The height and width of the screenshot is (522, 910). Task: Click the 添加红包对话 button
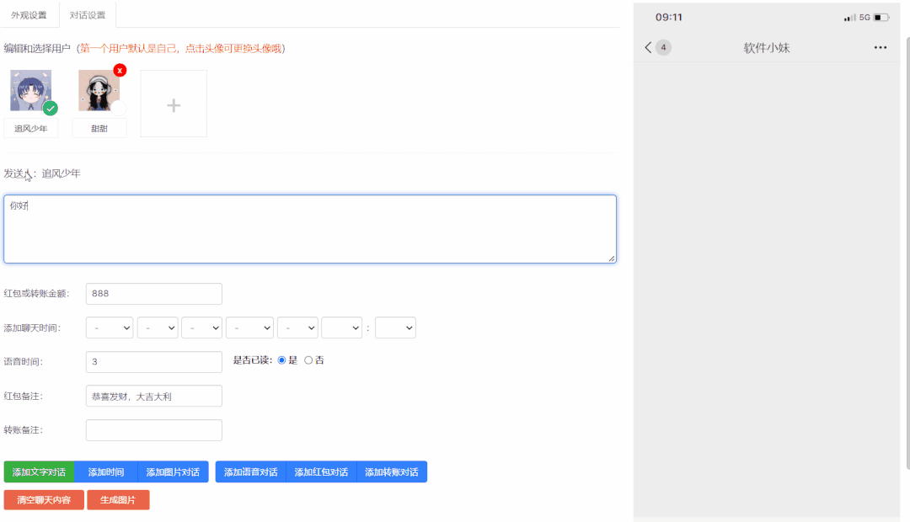tap(321, 472)
